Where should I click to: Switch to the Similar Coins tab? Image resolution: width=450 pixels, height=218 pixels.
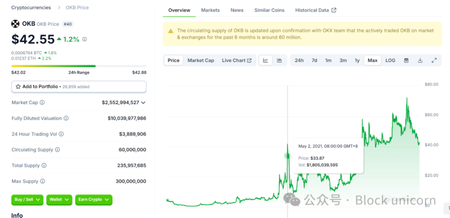point(269,10)
